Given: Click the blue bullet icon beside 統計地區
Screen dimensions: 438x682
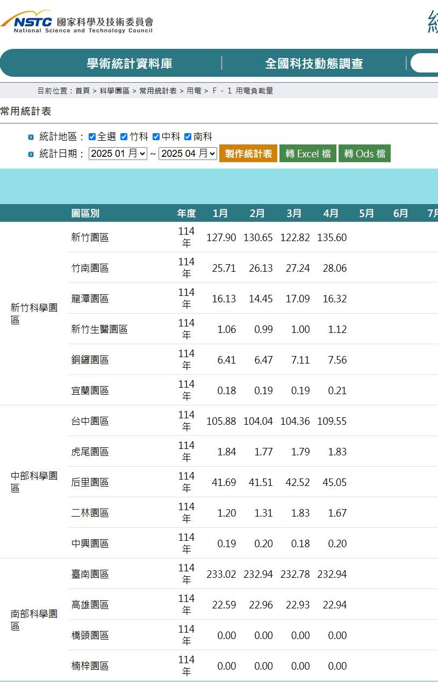Looking at the screenshot, I should click(31, 137).
